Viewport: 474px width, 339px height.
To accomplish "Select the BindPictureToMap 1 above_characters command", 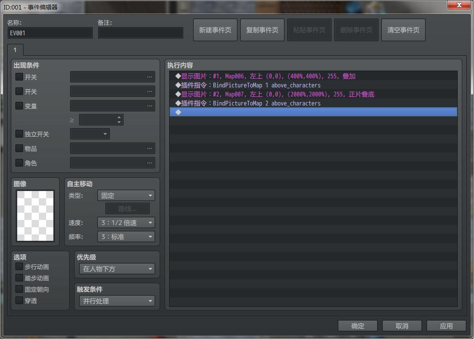I will click(x=313, y=85).
